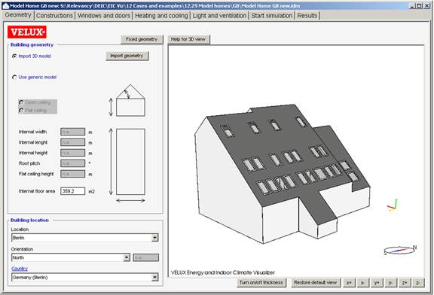Click the x- view rotation button

(x=363, y=283)
